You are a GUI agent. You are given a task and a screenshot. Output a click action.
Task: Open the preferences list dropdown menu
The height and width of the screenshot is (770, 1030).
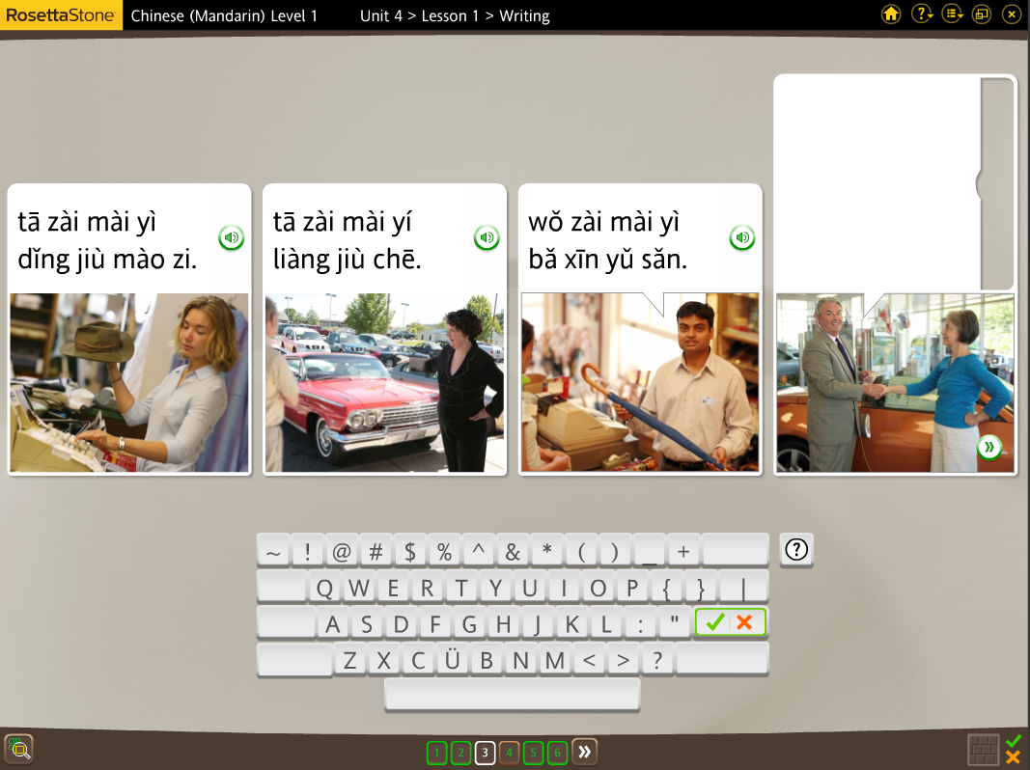953,14
